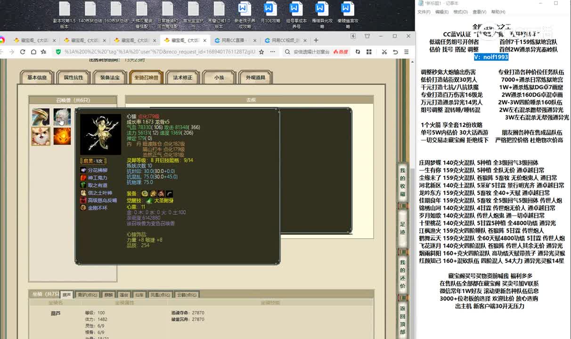This screenshot has width=571, height=339.
Task: Click the 我的收藏 sidebar button
Action: coord(403,183)
